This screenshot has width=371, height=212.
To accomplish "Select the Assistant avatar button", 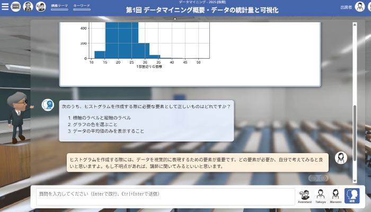I will 305,196.
